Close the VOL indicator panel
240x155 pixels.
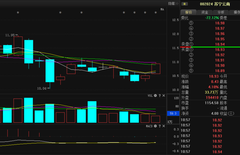[164, 96]
